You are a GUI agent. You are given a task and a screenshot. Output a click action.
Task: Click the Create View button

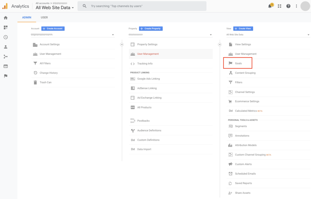click(x=243, y=29)
